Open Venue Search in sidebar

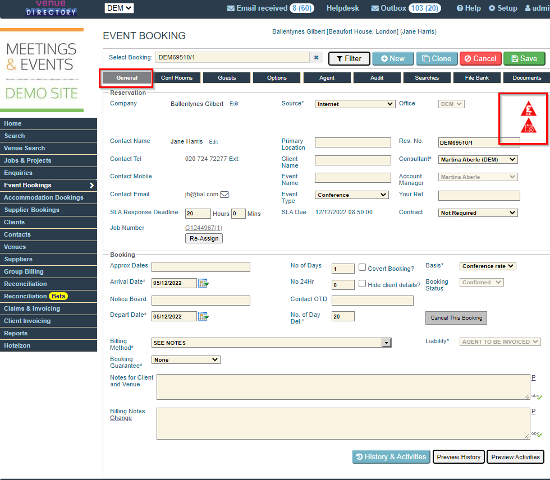[x=48, y=148]
